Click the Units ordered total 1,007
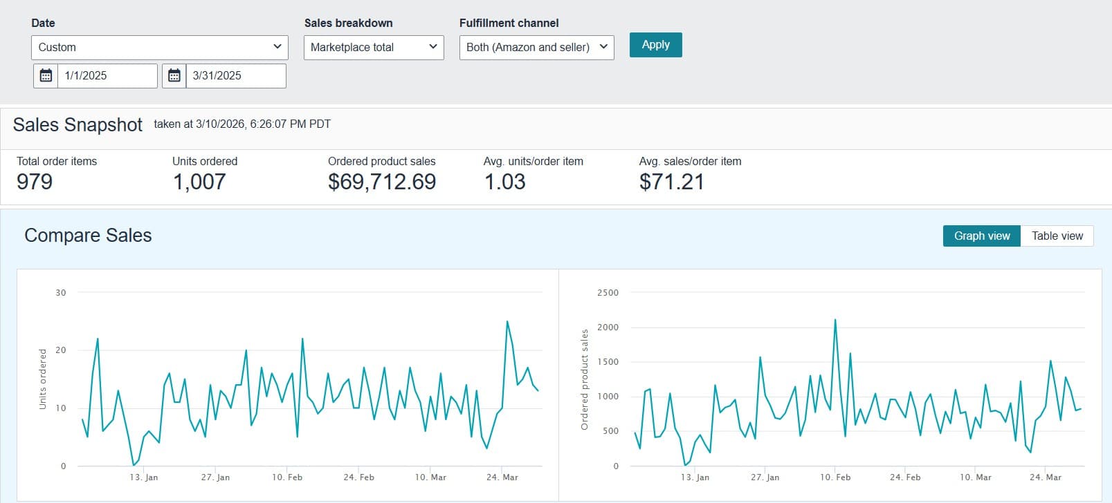Viewport: 1112px width, 503px height. click(x=199, y=182)
